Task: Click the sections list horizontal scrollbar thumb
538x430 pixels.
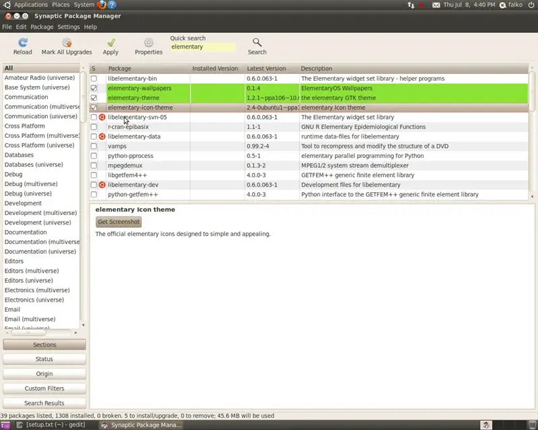Action: 28,333
